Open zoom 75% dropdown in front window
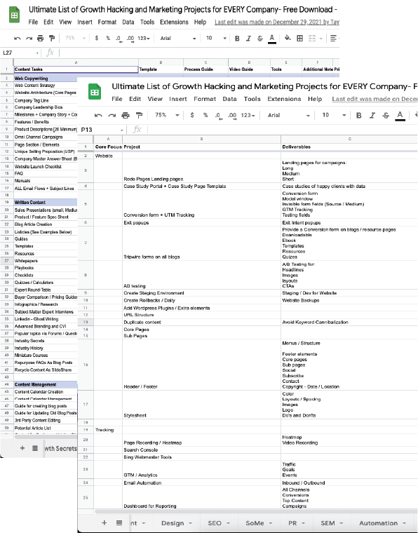This screenshot has width=418, height=533. click(167, 115)
